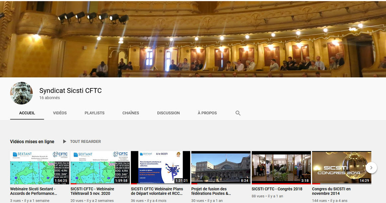Image resolution: width=386 pixels, height=203 pixels.
Task: Click the TOUT REGARDER link
Action: coord(85,142)
